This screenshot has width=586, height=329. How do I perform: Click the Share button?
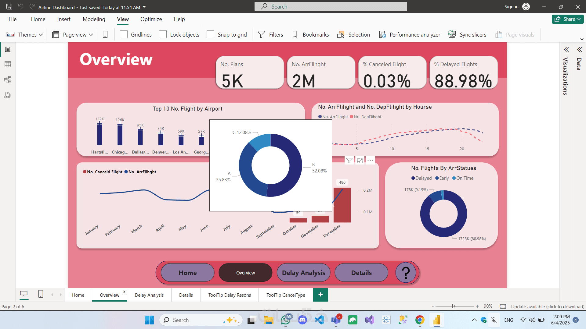(567, 19)
